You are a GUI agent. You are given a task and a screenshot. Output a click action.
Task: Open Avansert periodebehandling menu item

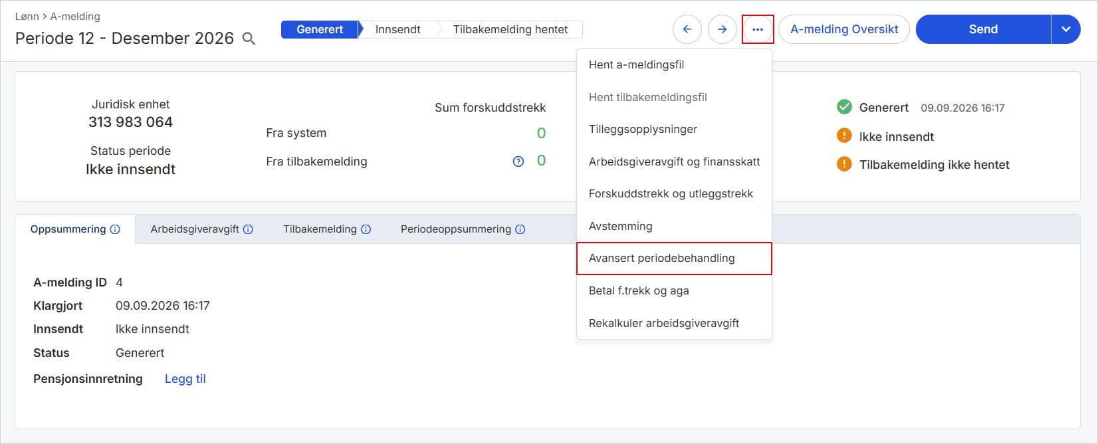[674, 259]
